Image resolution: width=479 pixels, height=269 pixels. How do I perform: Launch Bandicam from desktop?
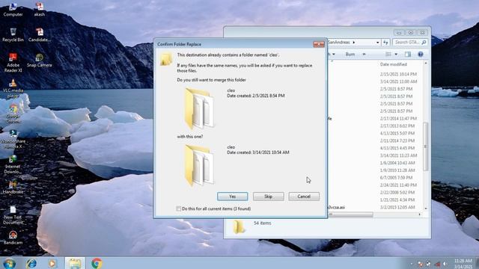[13, 238]
